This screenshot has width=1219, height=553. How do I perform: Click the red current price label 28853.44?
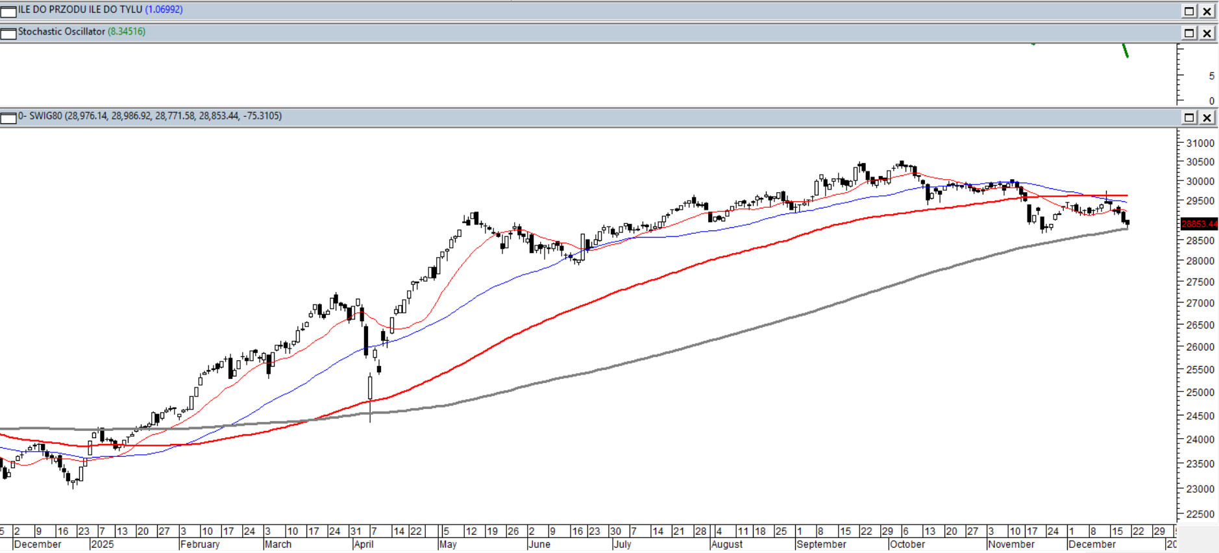(1199, 224)
